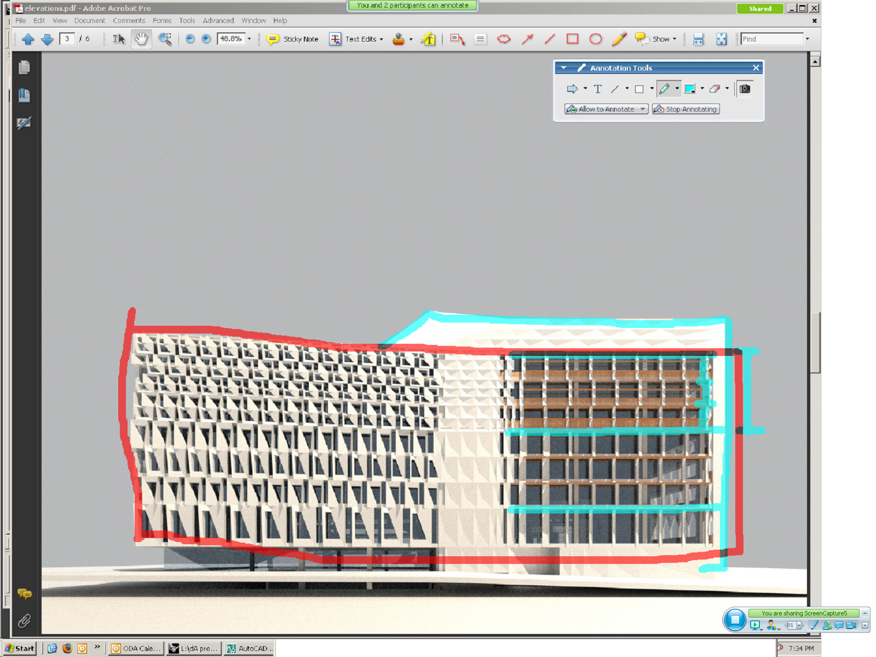Open the sharing participants icon

[x=827, y=625]
